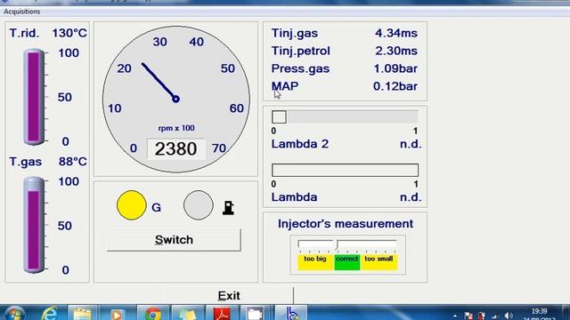Click the yellow 'too small' injector zone
Screen dimensions: 570x320
click(x=379, y=262)
